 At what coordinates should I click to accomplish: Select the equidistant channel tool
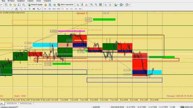tap(16, 9)
